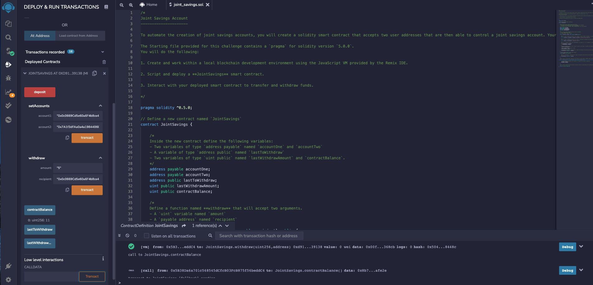Open the Solidity unit testing panel

tap(8, 106)
